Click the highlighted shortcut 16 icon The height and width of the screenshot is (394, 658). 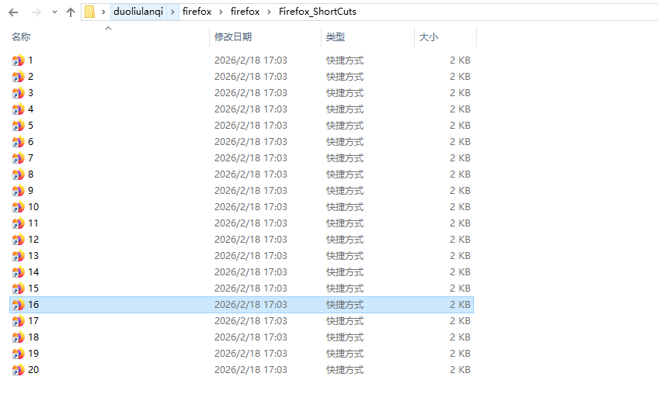[x=19, y=305]
